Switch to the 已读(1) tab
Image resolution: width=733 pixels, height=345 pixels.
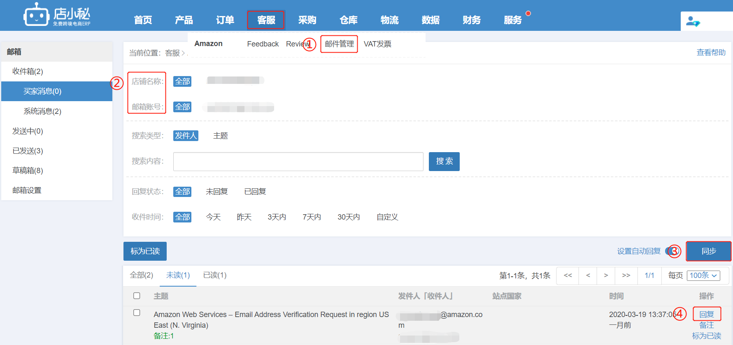tap(215, 275)
